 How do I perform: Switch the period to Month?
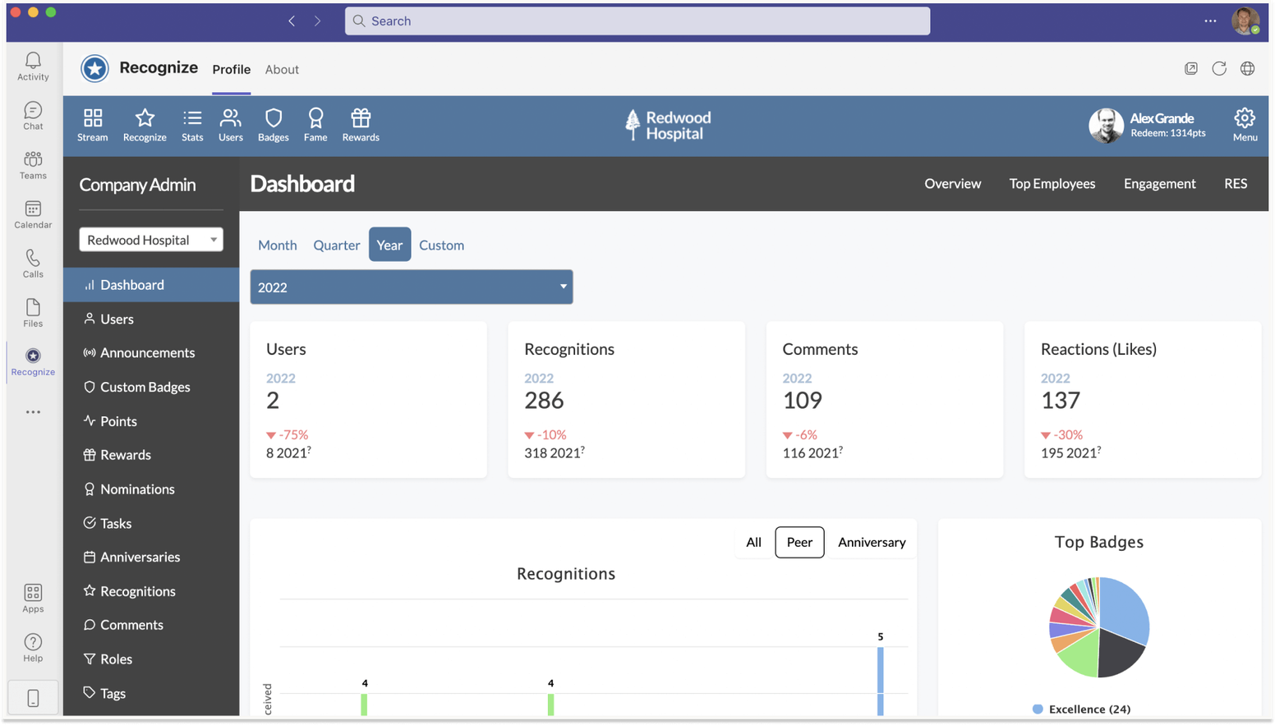tap(278, 245)
